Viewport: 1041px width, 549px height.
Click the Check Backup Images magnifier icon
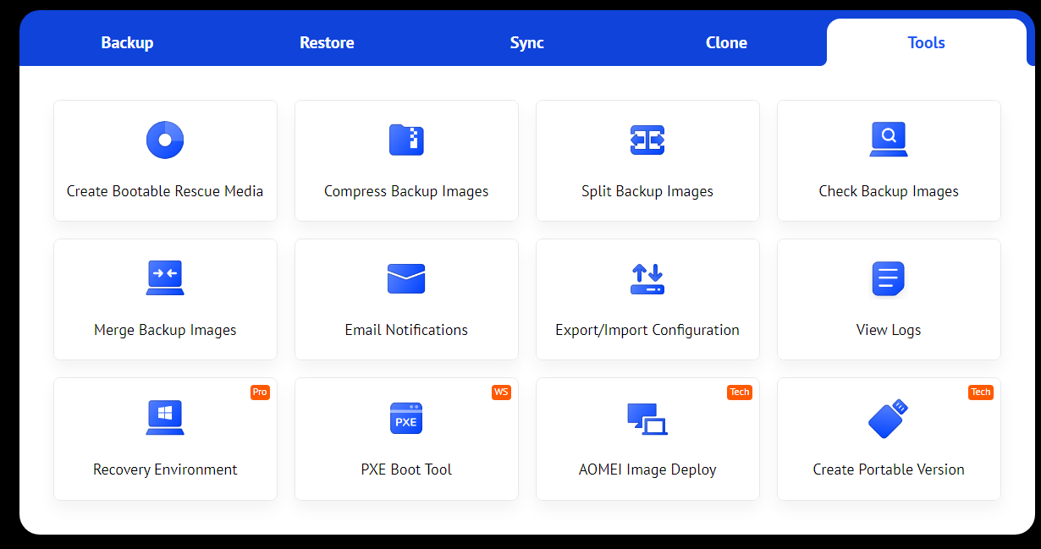click(889, 140)
